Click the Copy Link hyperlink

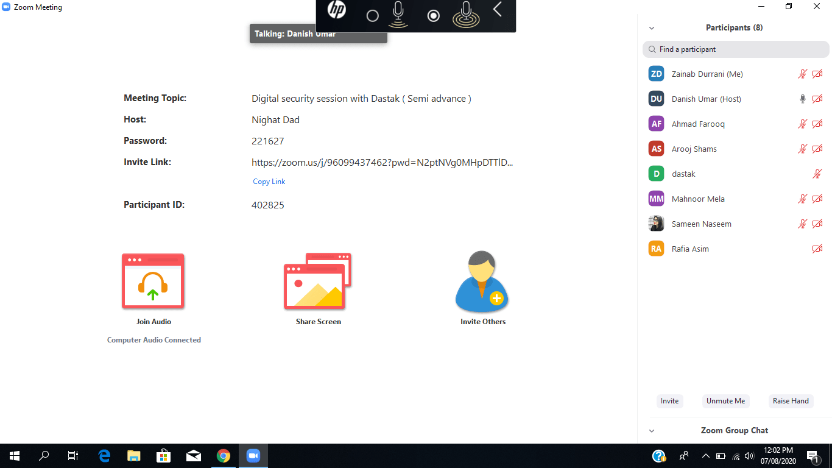point(269,182)
